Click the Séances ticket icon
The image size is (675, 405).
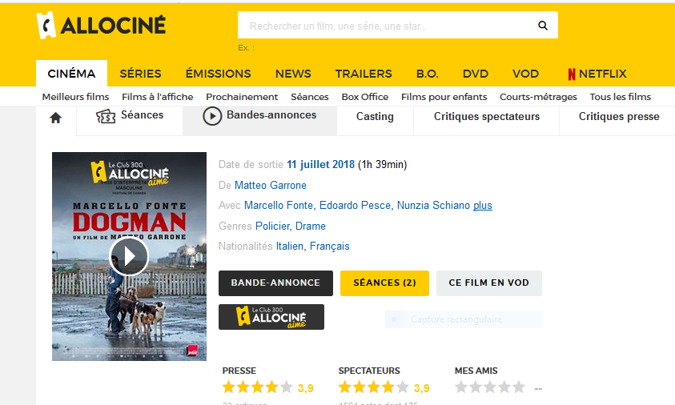[x=106, y=117]
